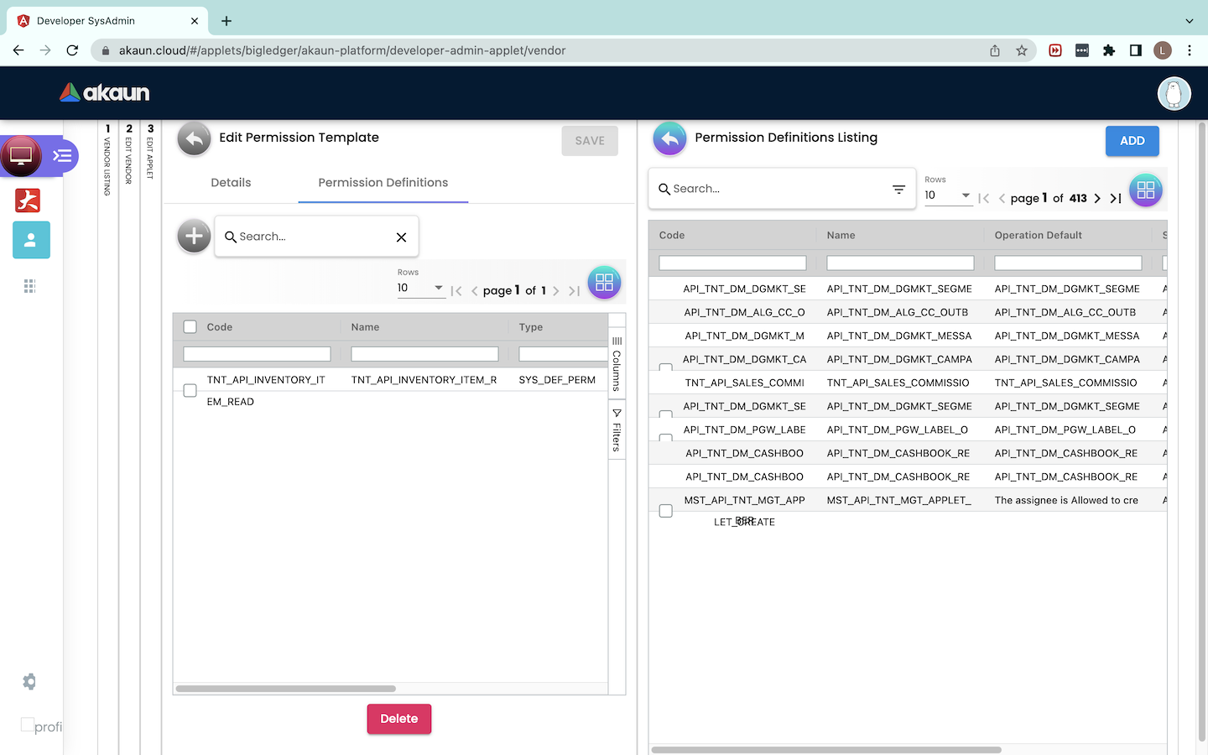Open filter options in Permission Definitions search
The width and height of the screenshot is (1208, 755).
(x=898, y=189)
